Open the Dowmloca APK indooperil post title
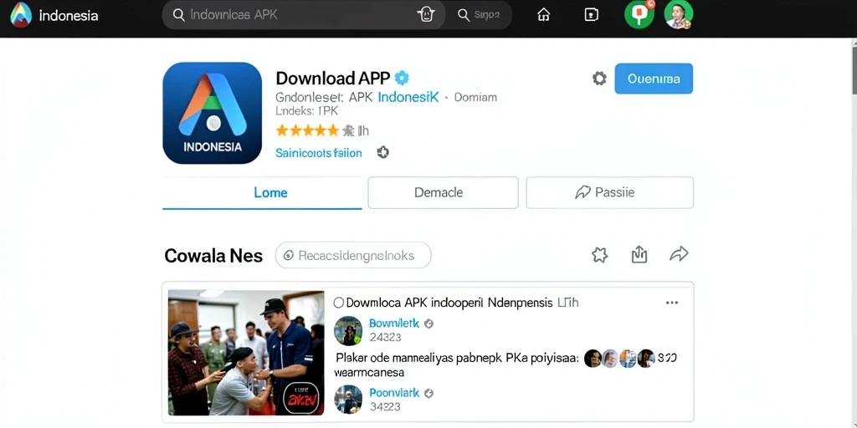The image size is (857, 428). point(462,303)
